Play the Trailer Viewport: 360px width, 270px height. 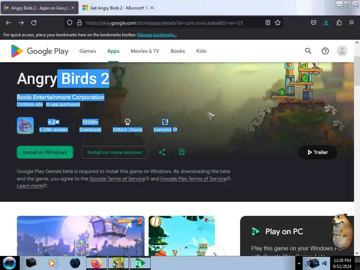click(x=318, y=152)
